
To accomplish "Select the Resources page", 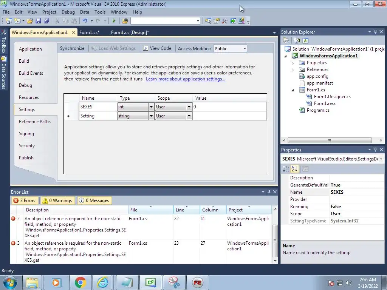I will tap(29, 97).
